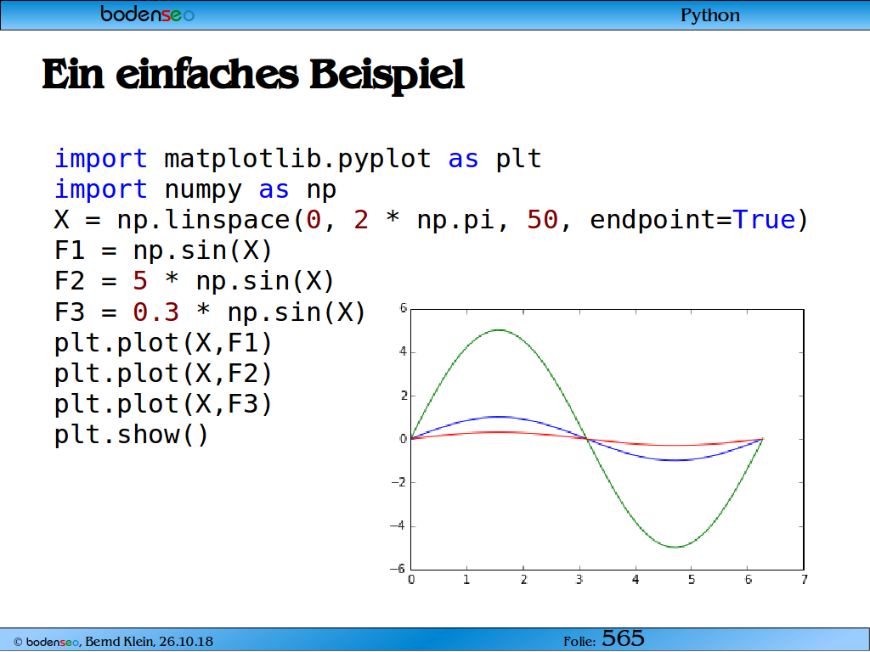Click the y-axis label '−6' on the plot

pyautogui.click(x=398, y=569)
